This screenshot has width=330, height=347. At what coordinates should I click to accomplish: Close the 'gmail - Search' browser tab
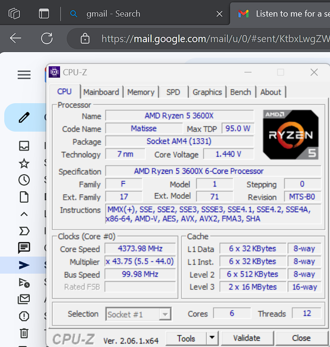pyautogui.click(x=219, y=14)
